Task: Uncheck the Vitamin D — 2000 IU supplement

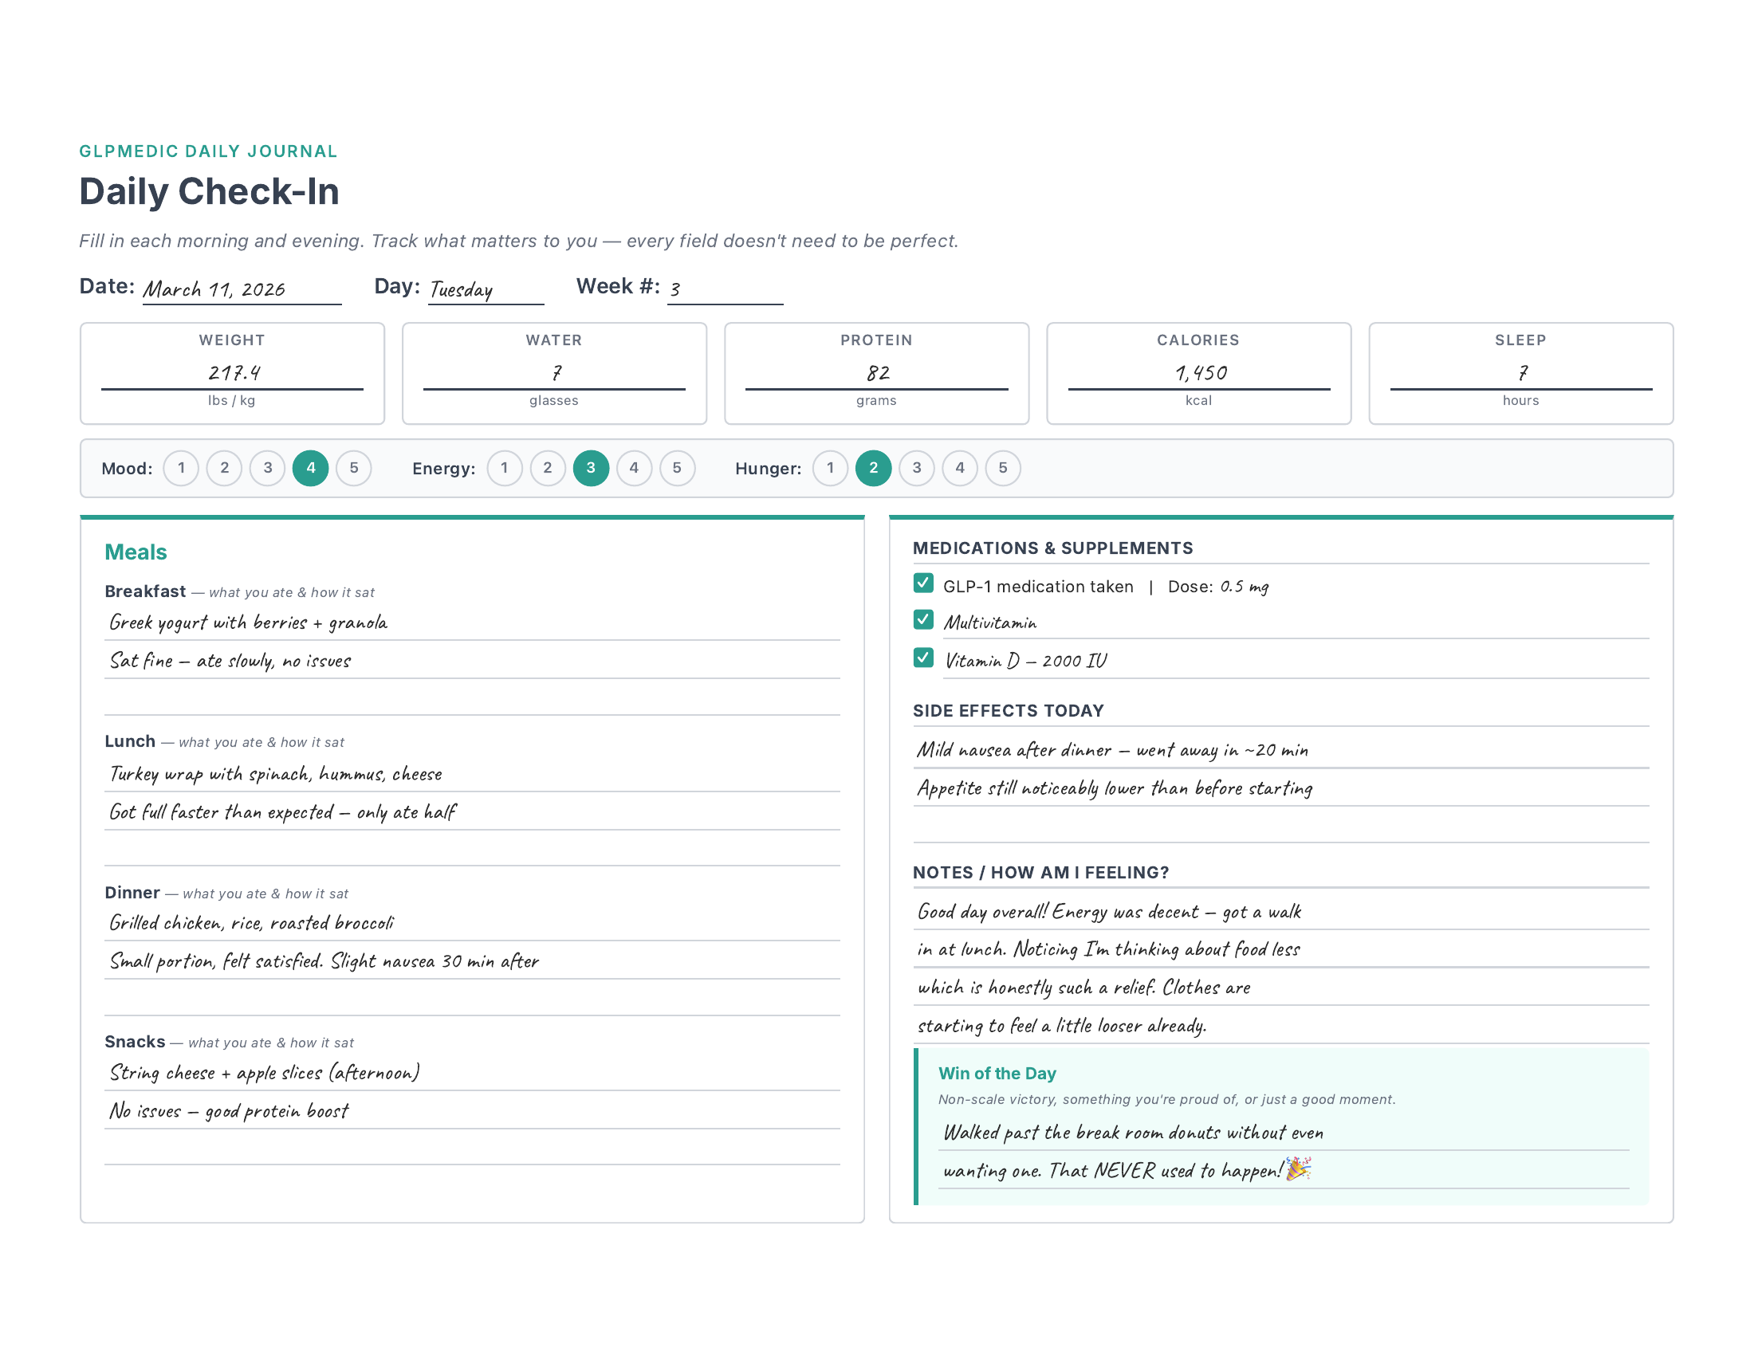Action: pyautogui.click(x=924, y=658)
